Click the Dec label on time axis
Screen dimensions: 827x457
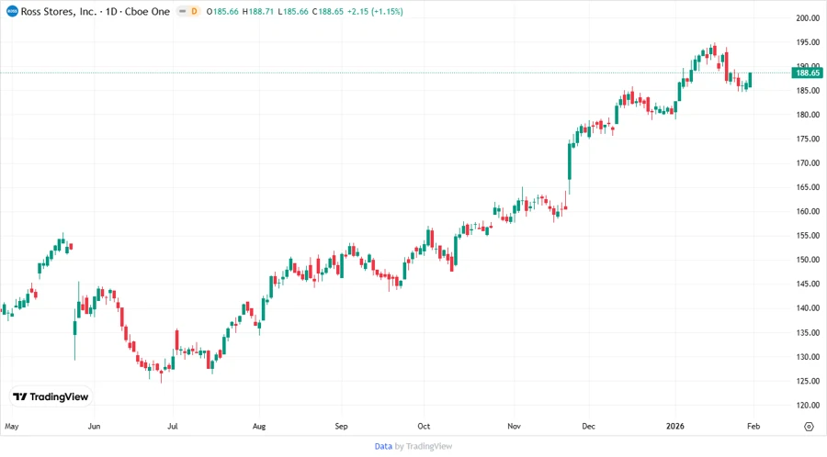coord(589,427)
